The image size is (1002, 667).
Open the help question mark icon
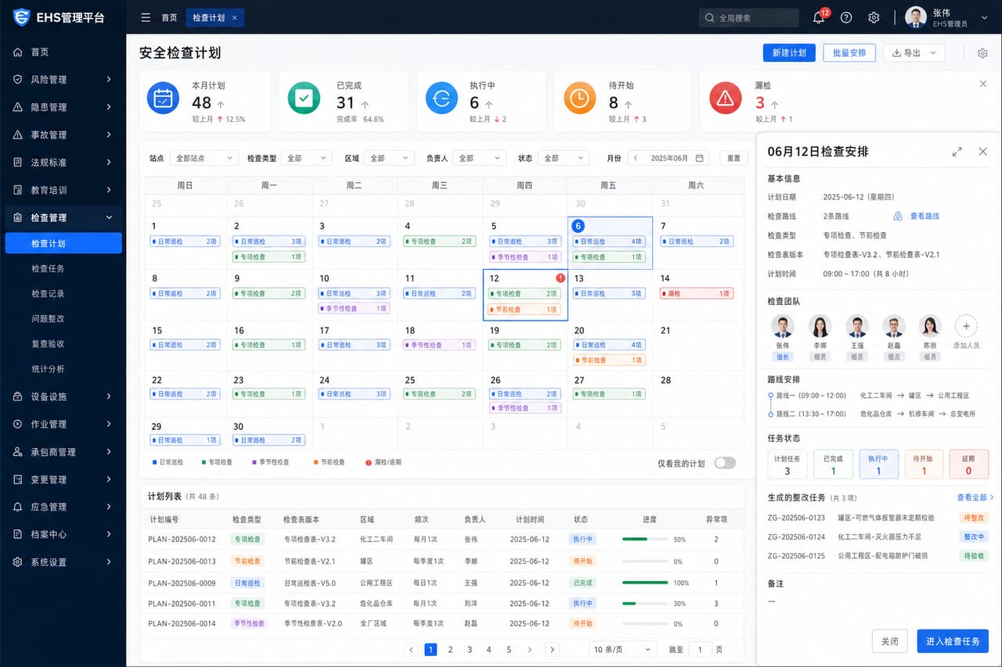tap(846, 17)
